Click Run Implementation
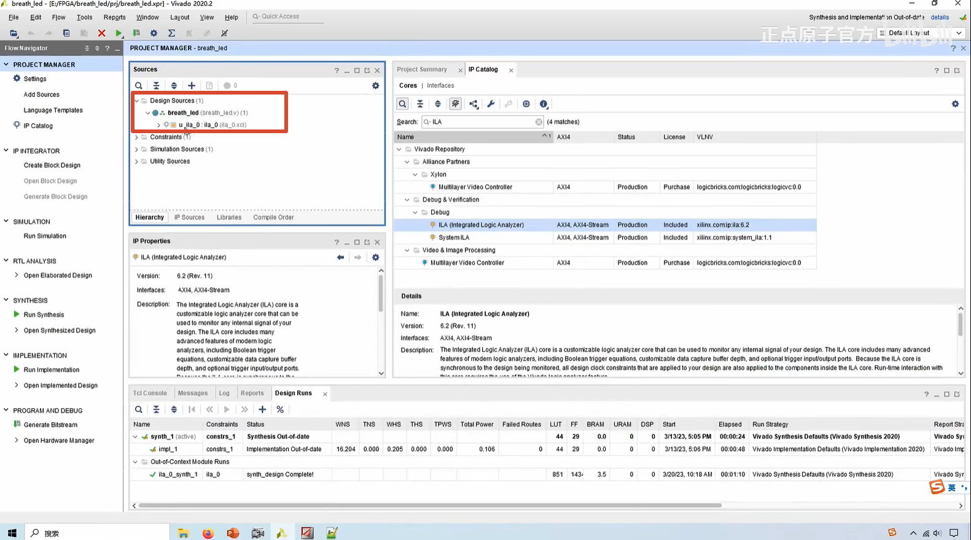Screen dimensions: 971x540 (52, 370)
